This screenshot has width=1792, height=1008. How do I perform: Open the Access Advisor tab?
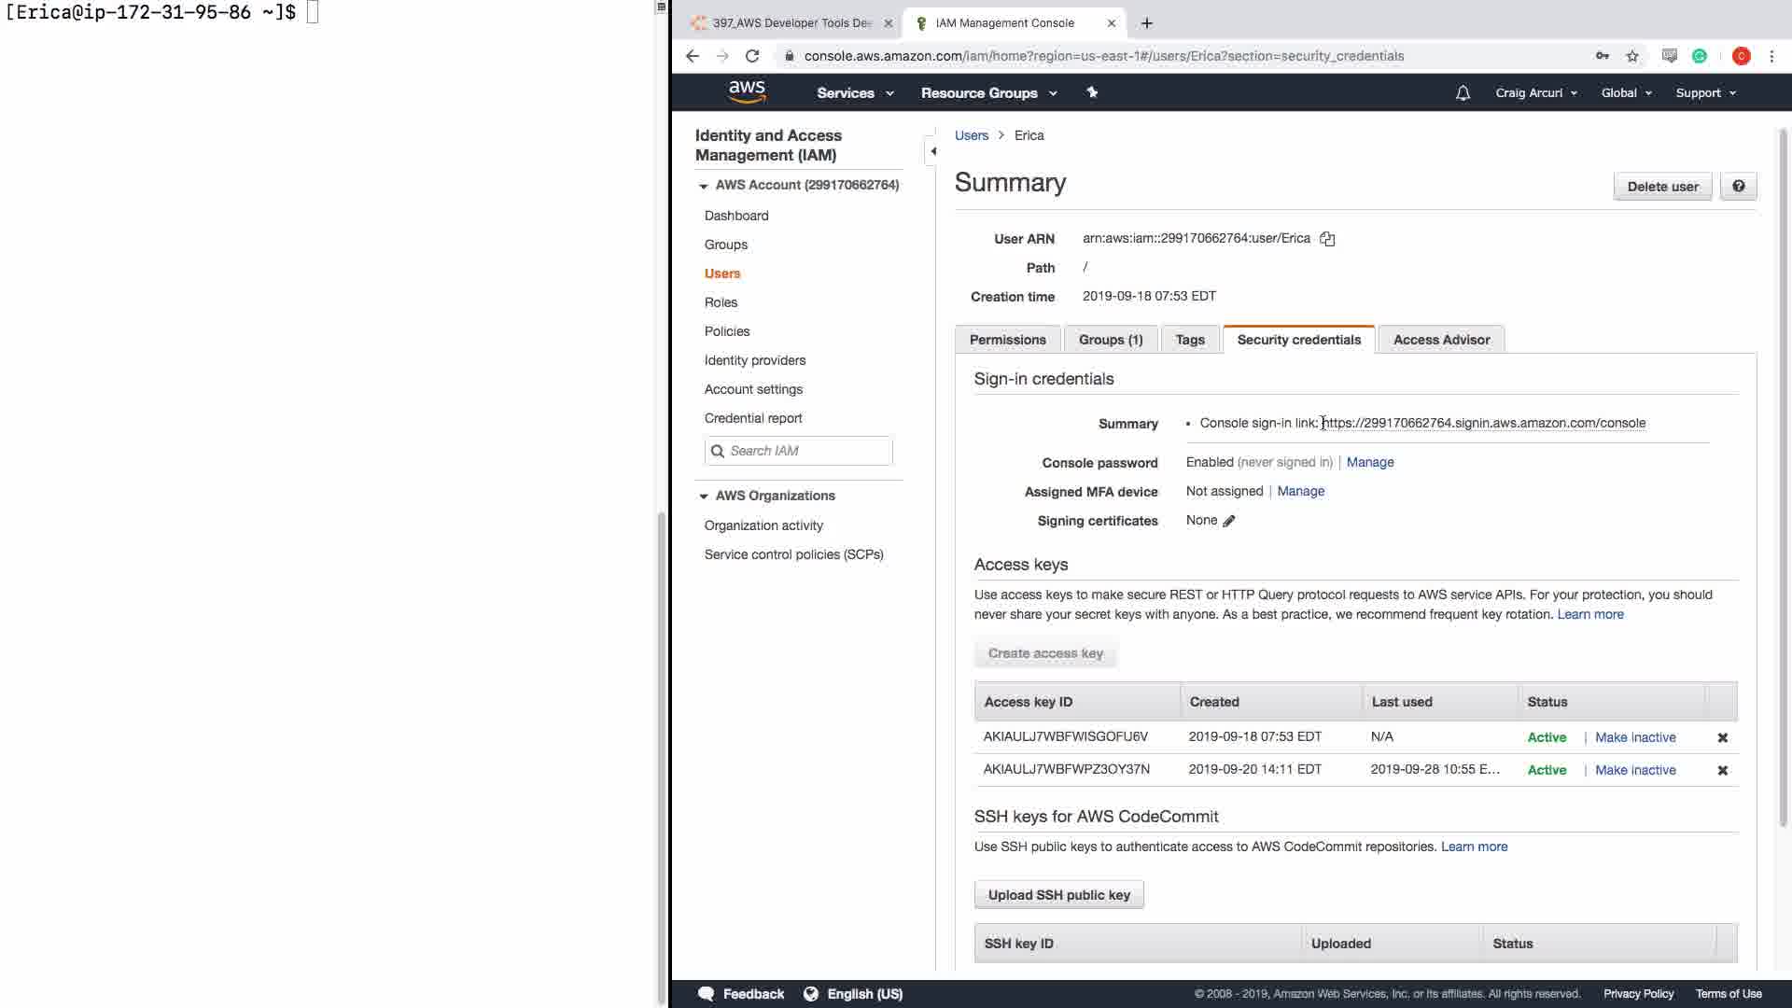coord(1440,340)
